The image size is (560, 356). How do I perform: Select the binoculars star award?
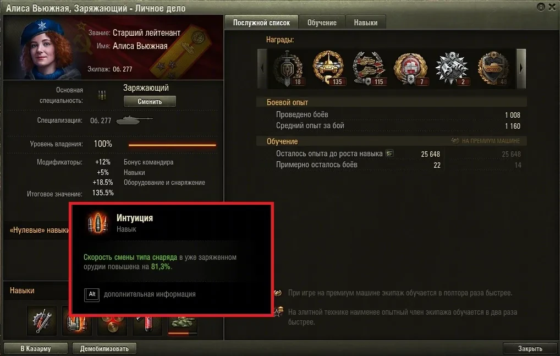452,68
